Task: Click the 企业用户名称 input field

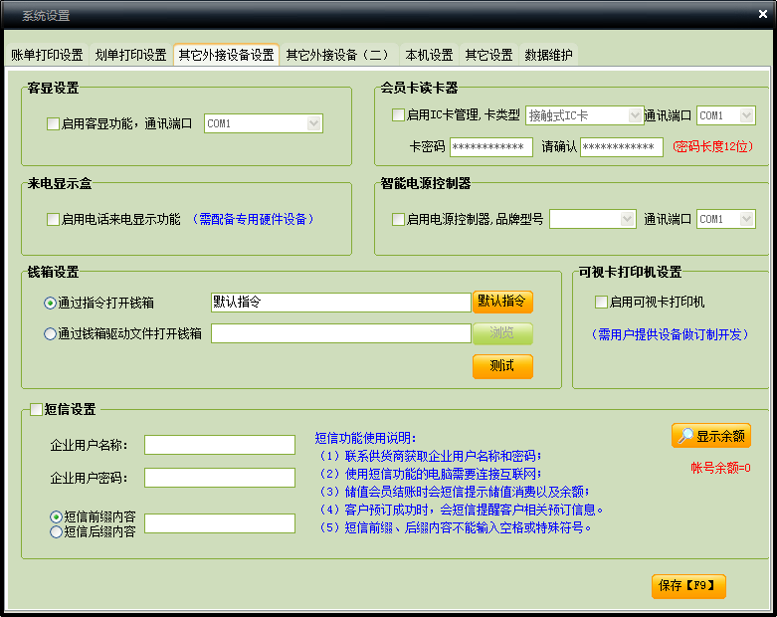Action: click(x=219, y=445)
